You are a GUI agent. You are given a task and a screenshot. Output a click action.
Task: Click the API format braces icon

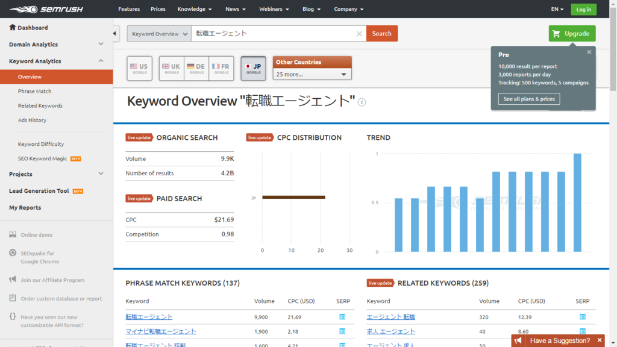[x=13, y=316]
